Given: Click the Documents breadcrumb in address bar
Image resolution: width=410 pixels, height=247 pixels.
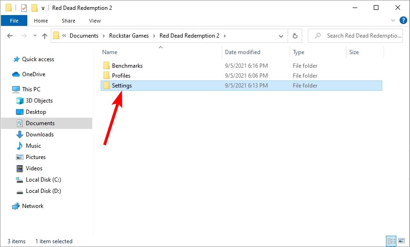Looking at the screenshot, I should click(x=84, y=36).
